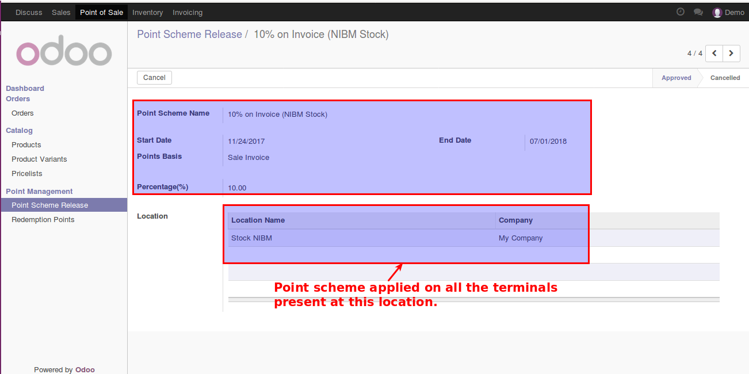749x374 pixels.
Task: Select the Approved status stage
Action: [x=676, y=78]
